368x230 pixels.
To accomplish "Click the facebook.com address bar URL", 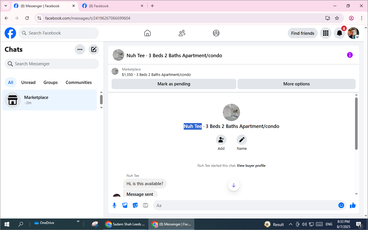I will click(x=88, y=18).
